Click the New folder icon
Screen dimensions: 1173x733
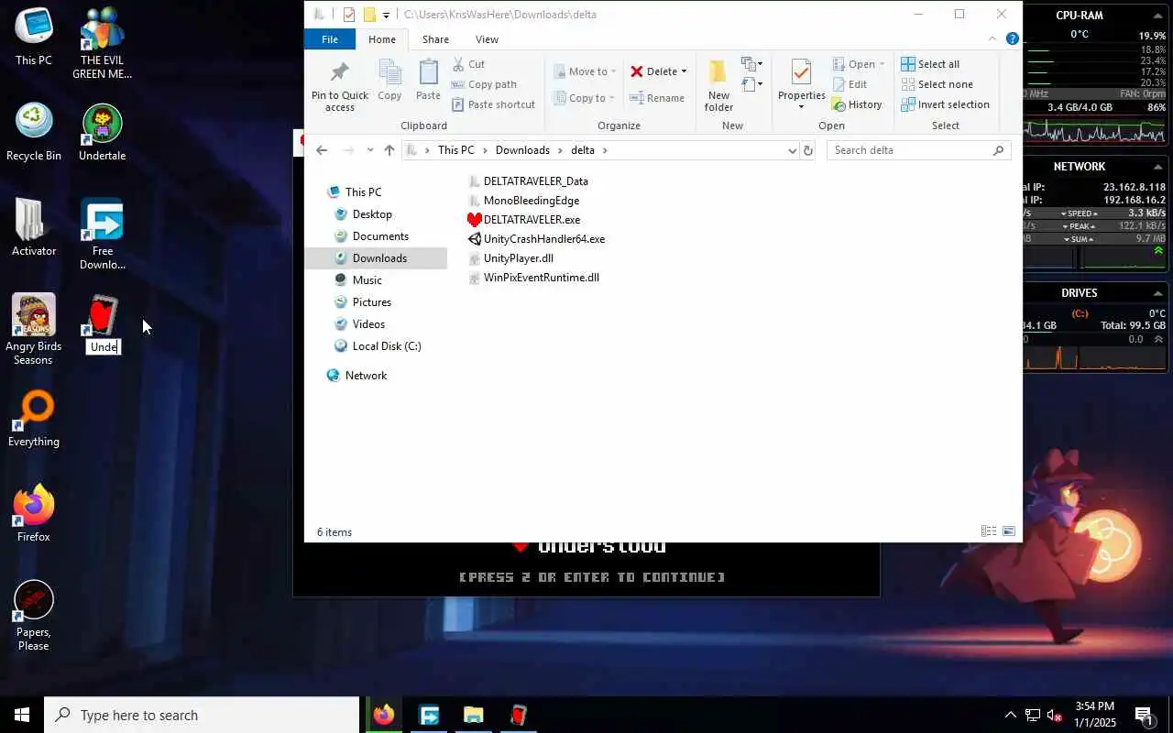(718, 72)
